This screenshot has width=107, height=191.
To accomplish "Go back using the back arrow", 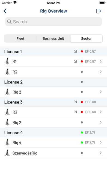I will tap(5, 11).
